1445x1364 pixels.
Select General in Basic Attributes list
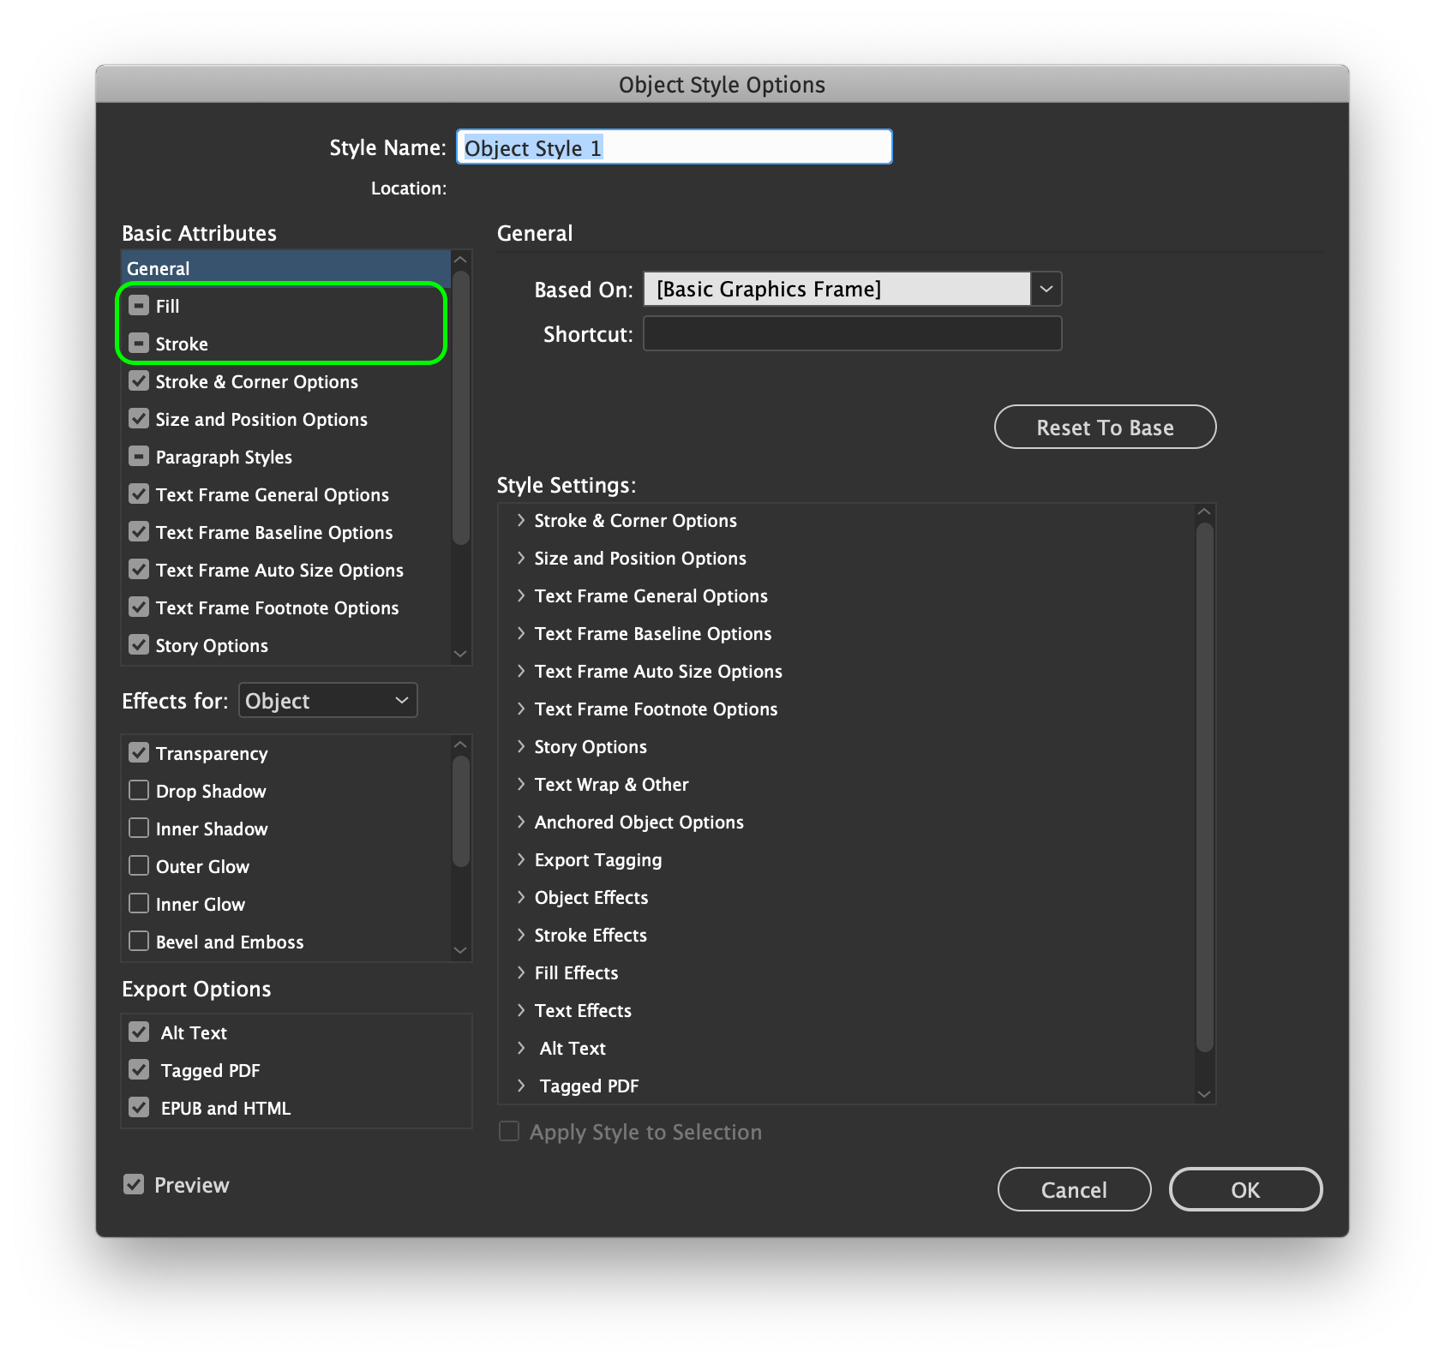286,268
